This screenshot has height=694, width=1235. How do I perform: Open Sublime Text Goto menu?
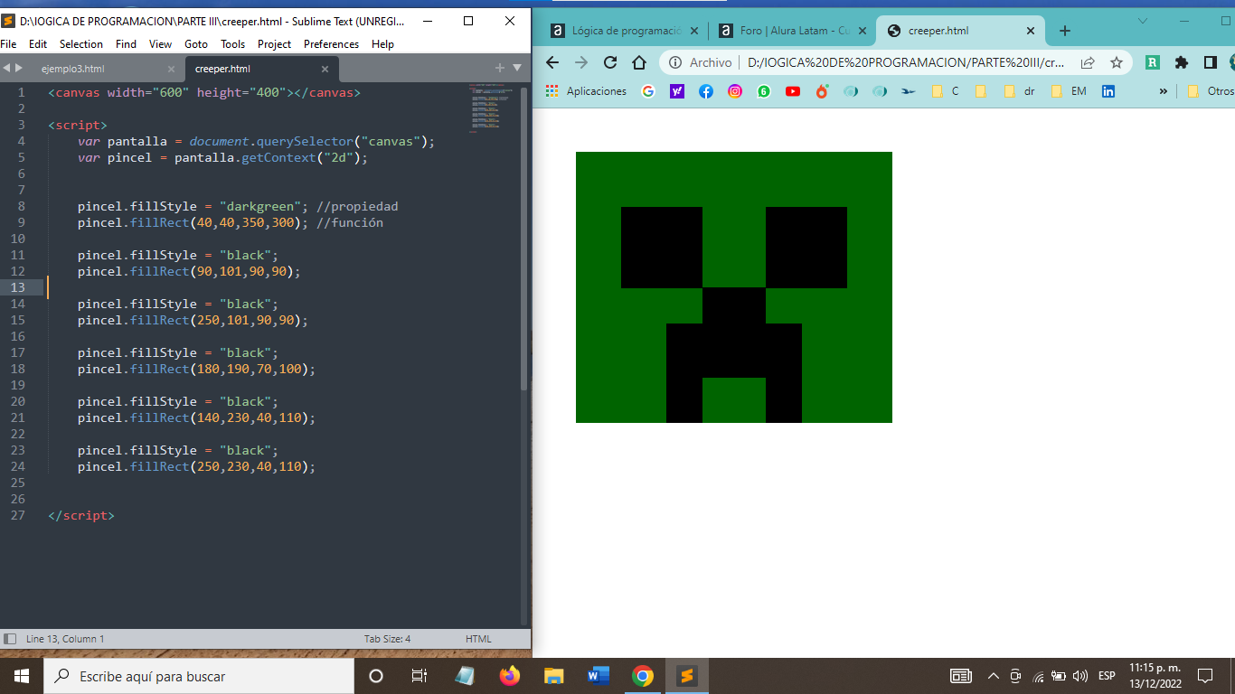pyautogui.click(x=196, y=43)
